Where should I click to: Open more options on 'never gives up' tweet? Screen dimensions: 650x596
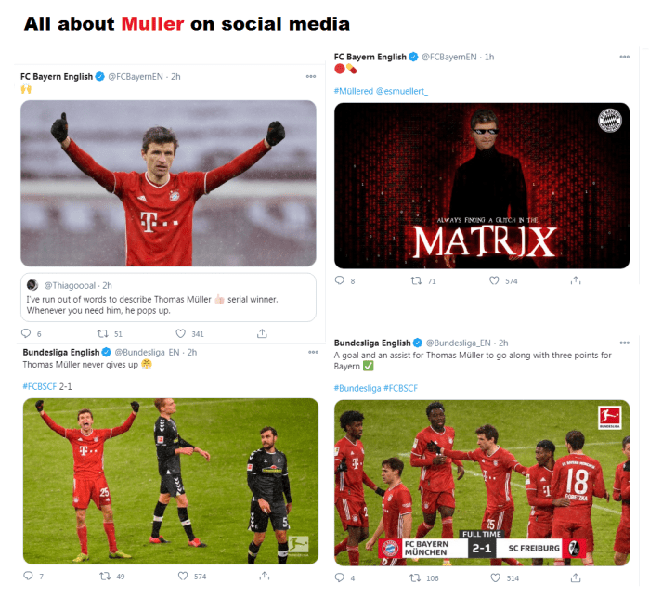313,352
